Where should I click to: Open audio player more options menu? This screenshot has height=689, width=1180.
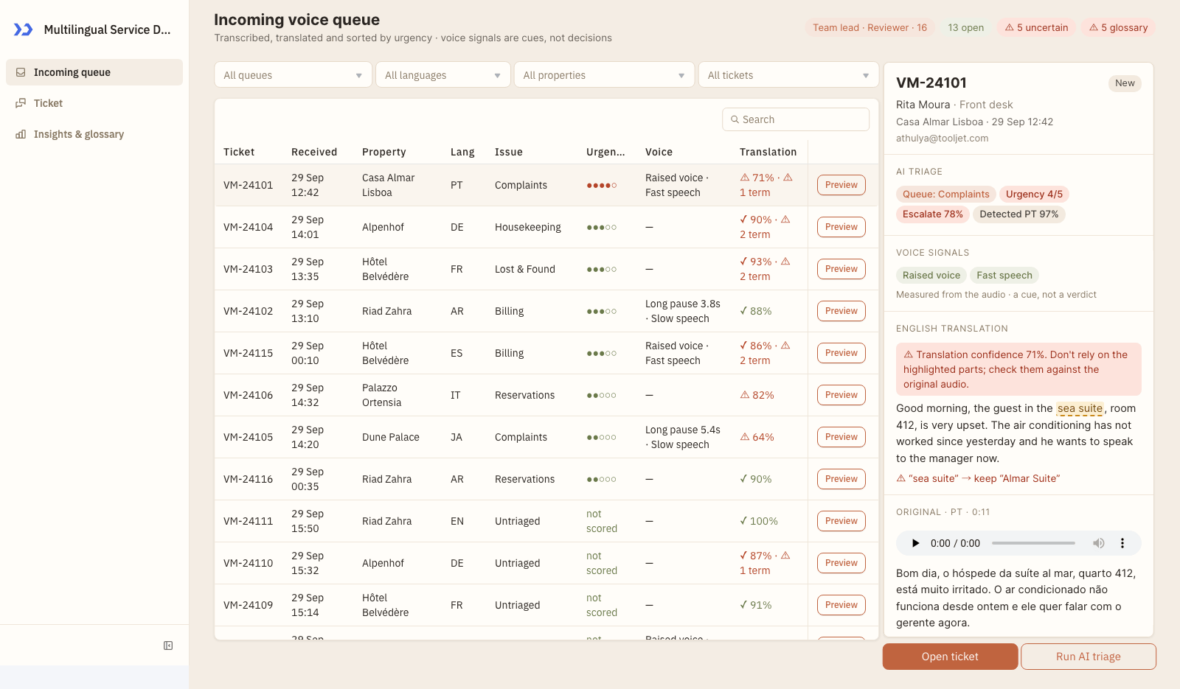(1122, 543)
